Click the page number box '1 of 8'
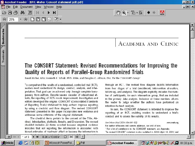The width and height of the screenshot is (195, 146). click(x=26, y=137)
